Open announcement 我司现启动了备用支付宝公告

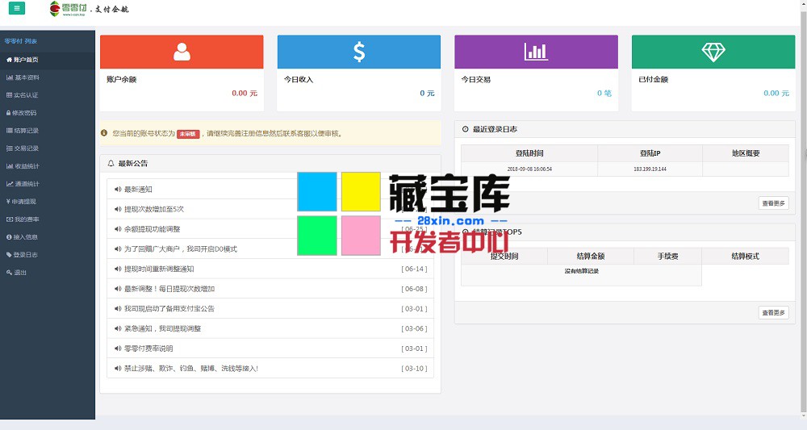[x=169, y=309]
